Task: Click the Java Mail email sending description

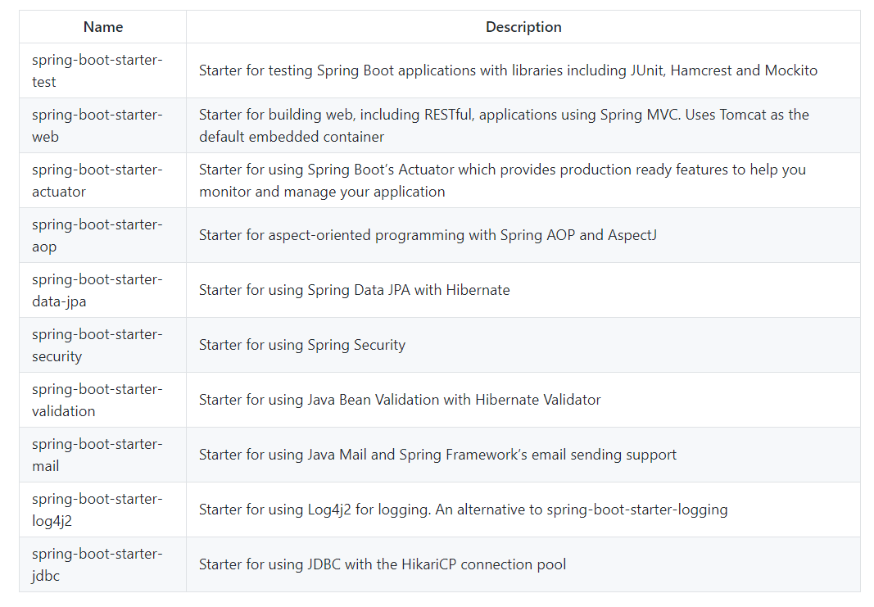Action: [x=523, y=455]
